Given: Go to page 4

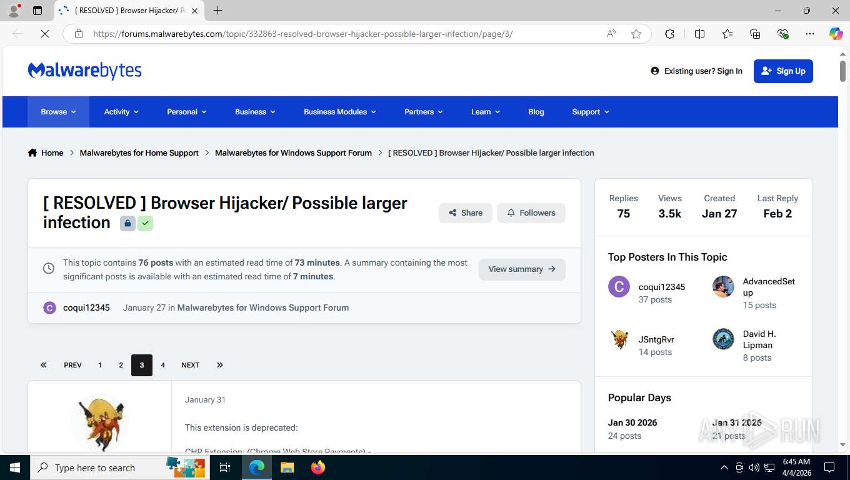Looking at the screenshot, I should pos(162,365).
